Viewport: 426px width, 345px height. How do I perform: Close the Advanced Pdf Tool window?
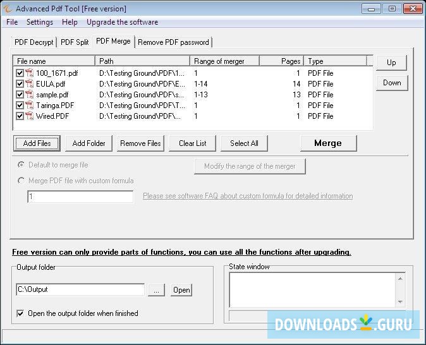tap(413, 9)
